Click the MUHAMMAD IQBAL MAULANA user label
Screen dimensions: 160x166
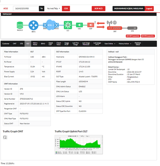(129, 9)
